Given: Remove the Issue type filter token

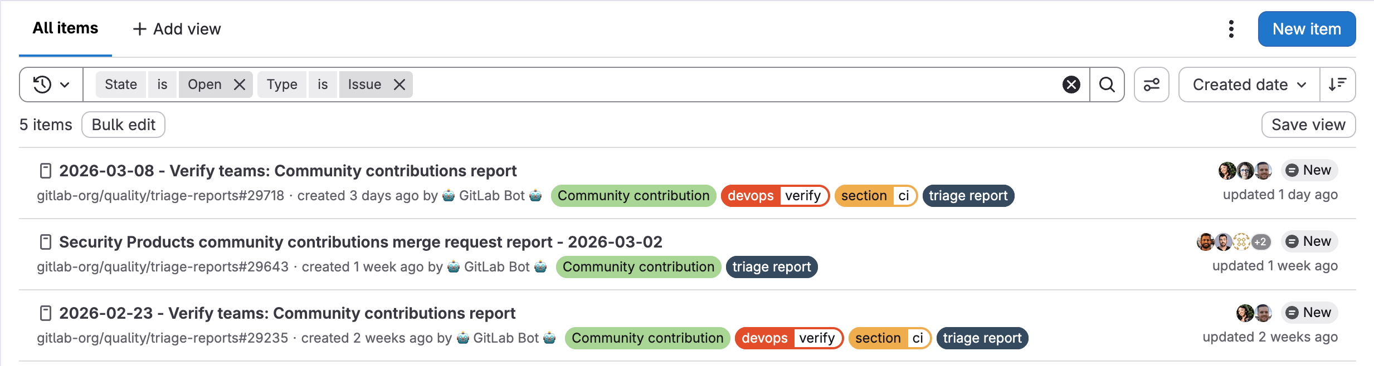Looking at the screenshot, I should click(399, 85).
